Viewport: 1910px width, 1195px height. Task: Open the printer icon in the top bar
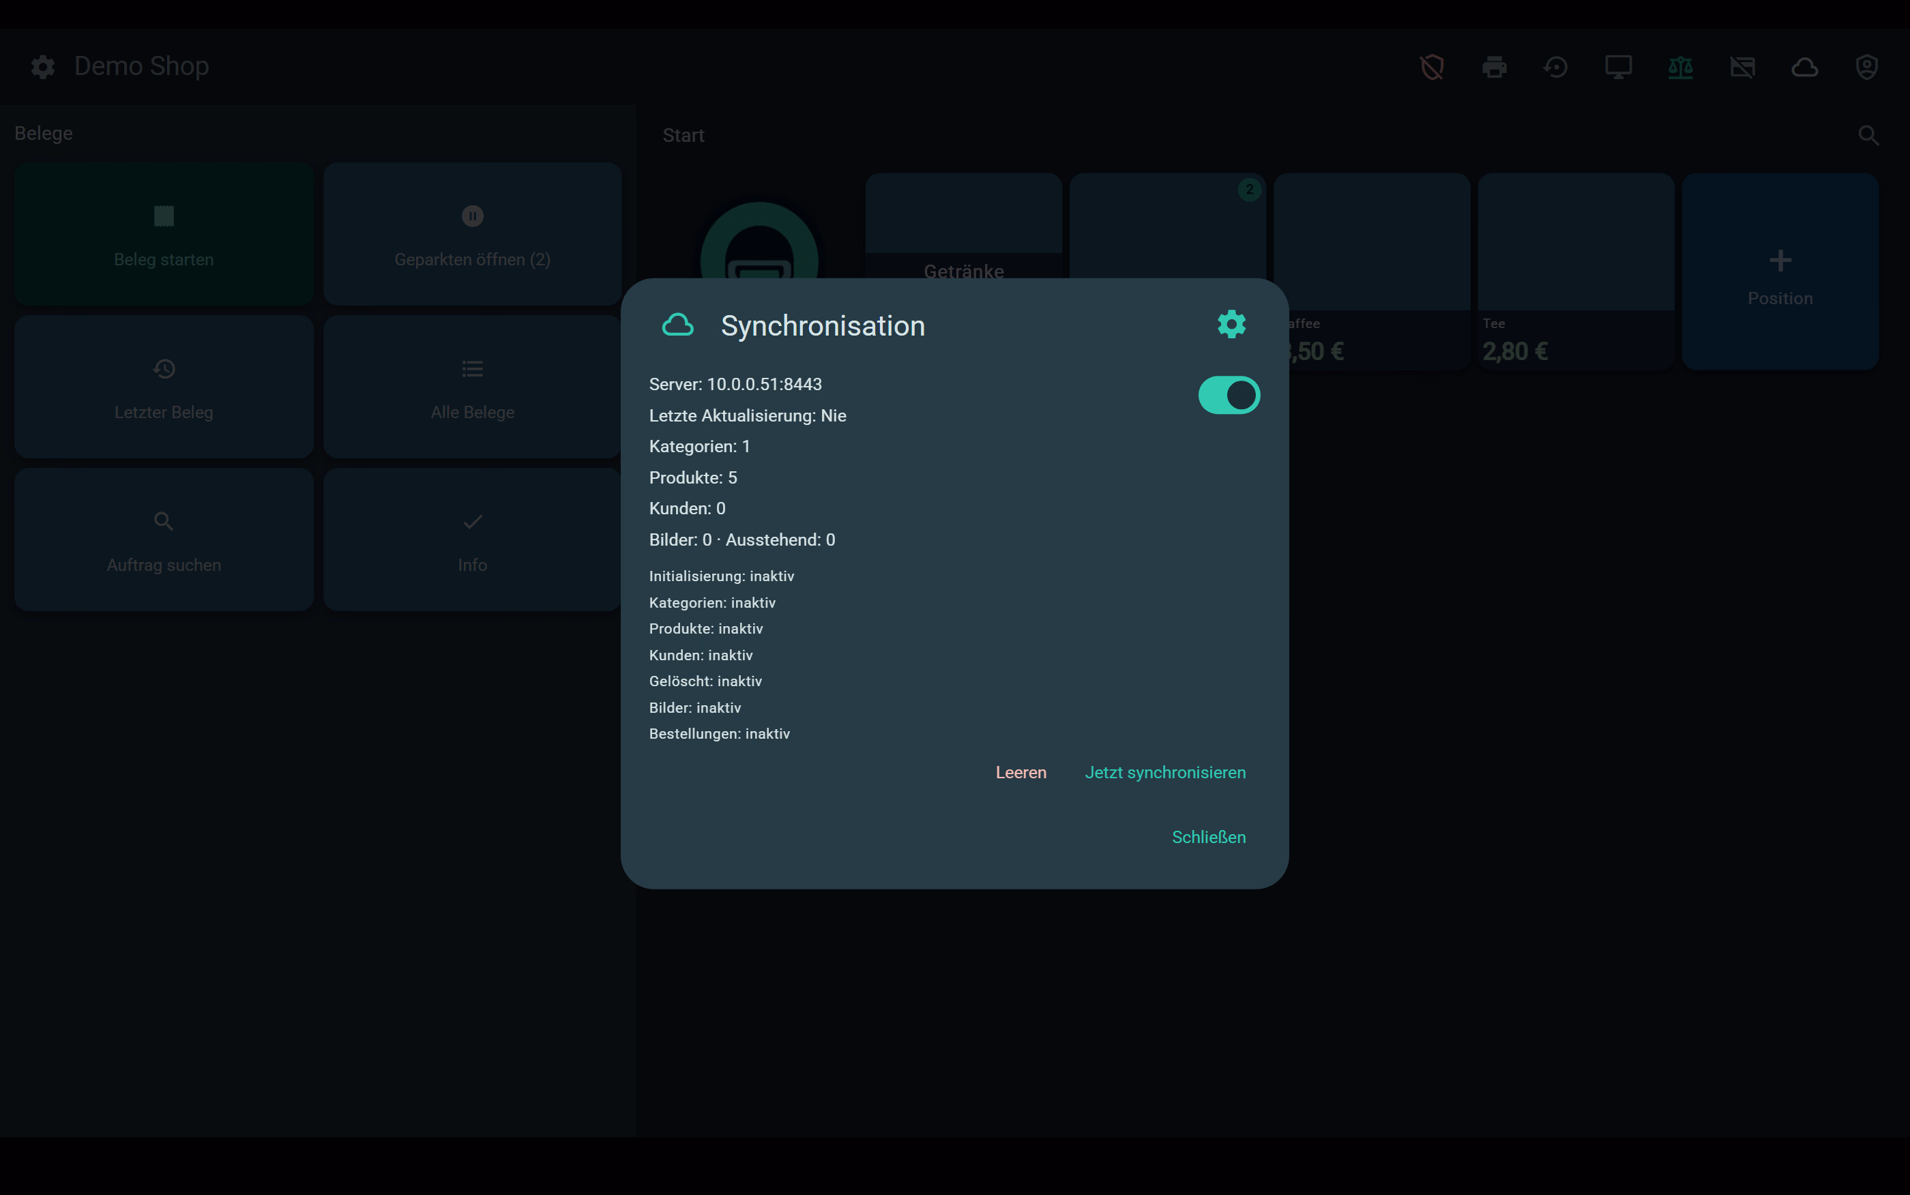pos(1493,67)
